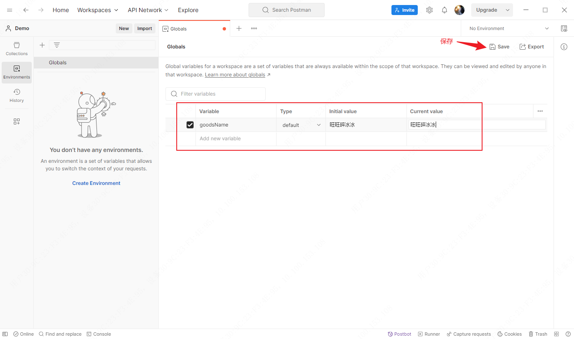Open the two-pane layout icon in status bar
This screenshot has width=574, height=339.
[556, 334]
